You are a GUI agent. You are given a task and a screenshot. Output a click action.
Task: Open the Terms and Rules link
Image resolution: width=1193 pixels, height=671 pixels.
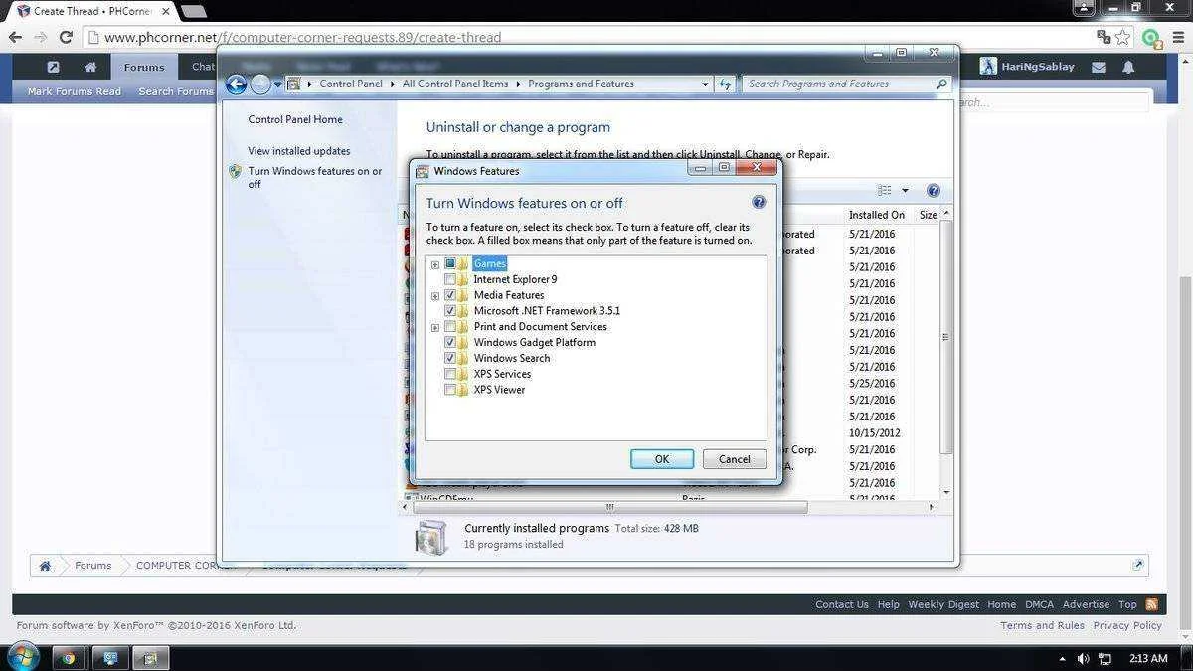(x=1042, y=625)
